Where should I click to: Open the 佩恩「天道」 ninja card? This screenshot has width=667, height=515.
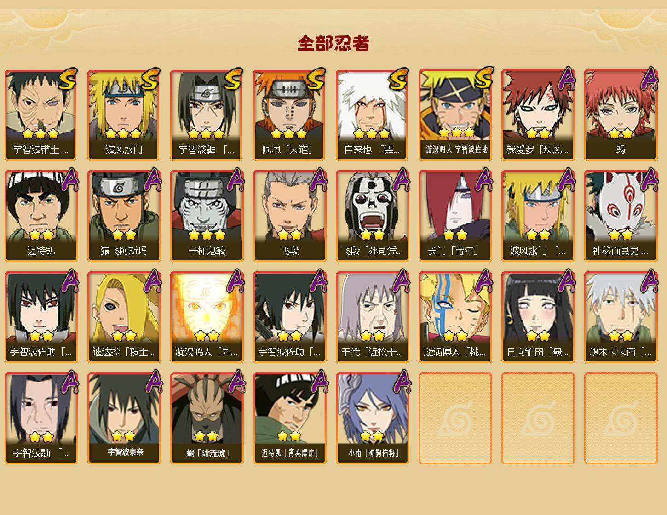(x=289, y=115)
